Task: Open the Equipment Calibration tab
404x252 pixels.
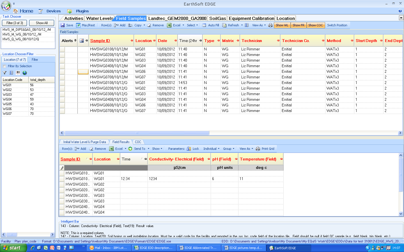Action: click(x=251, y=18)
